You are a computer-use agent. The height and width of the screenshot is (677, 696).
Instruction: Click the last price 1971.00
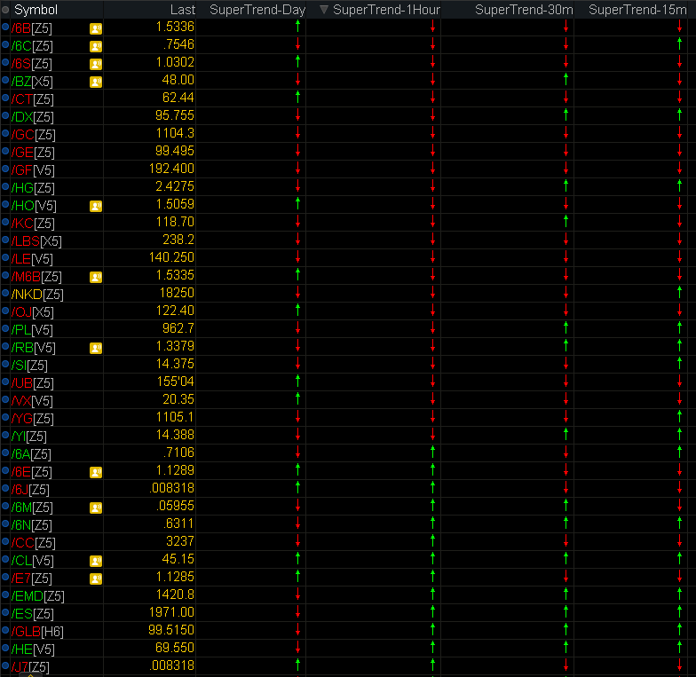pyautogui.click(x=172, y=612)
